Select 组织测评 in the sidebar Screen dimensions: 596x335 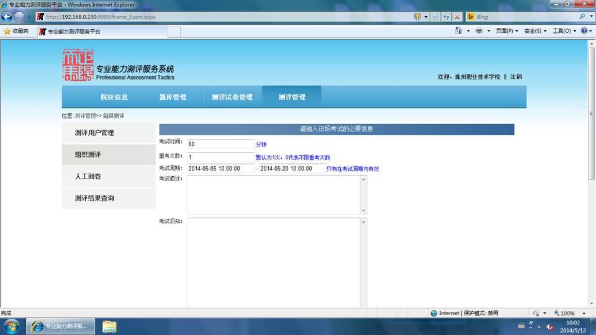tap(109, 154)
